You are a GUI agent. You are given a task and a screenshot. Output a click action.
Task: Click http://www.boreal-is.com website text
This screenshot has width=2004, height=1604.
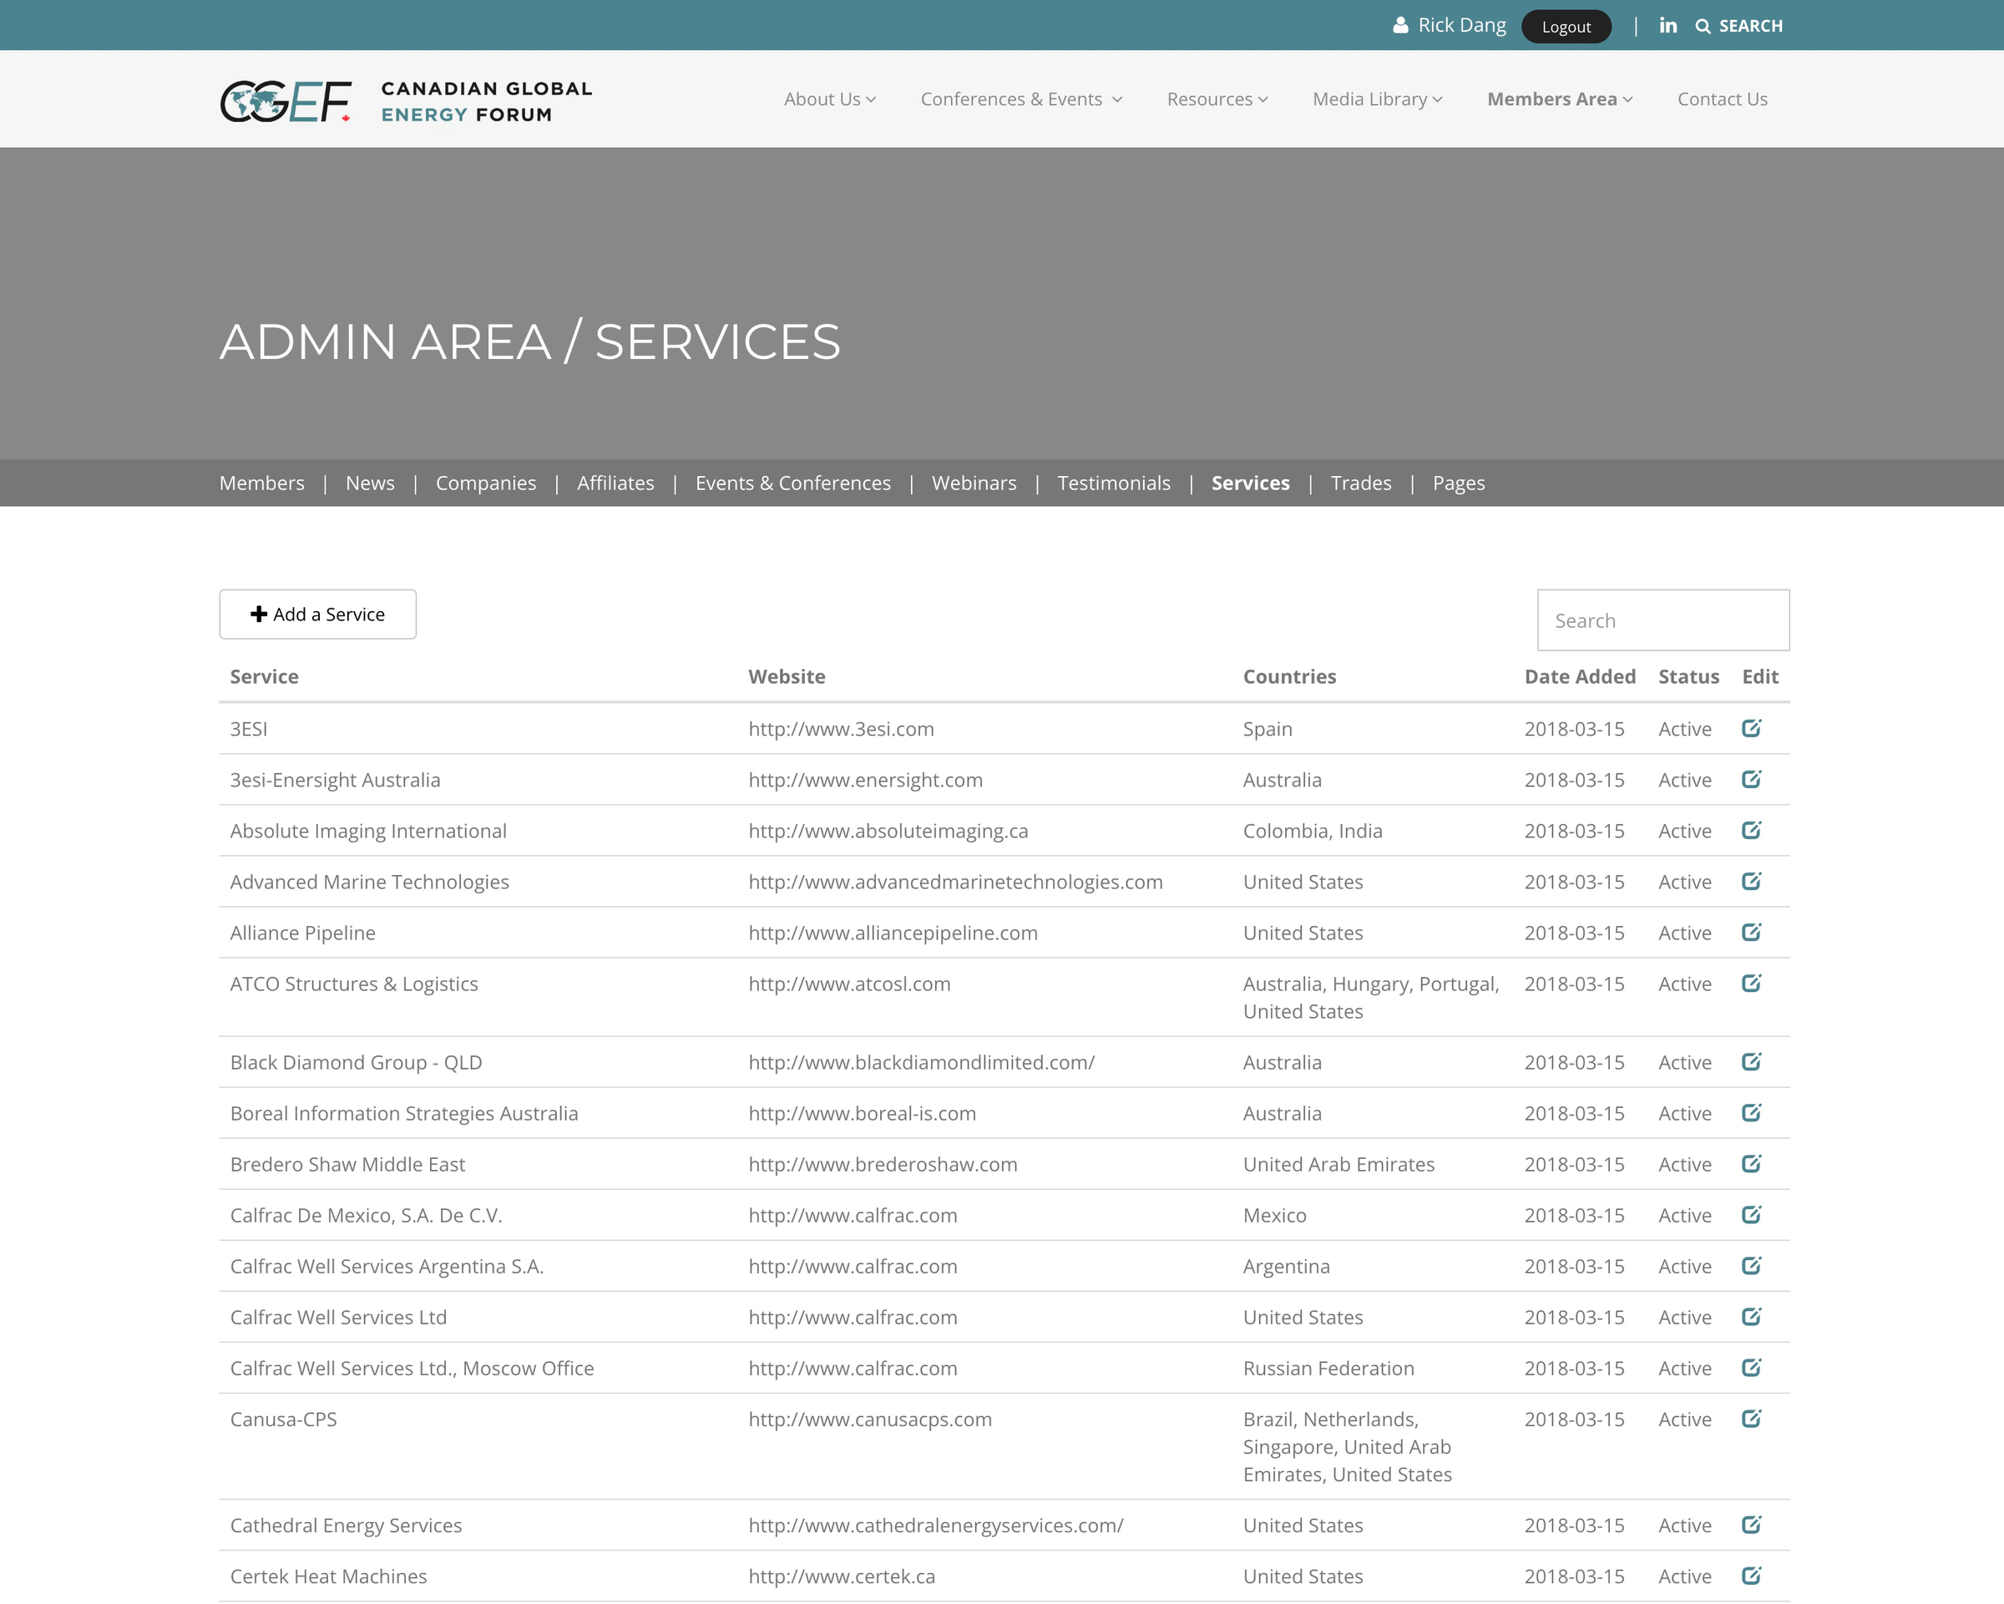click(x=863, y=1113)
